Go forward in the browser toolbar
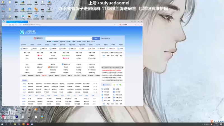 (x=7, y=25)
